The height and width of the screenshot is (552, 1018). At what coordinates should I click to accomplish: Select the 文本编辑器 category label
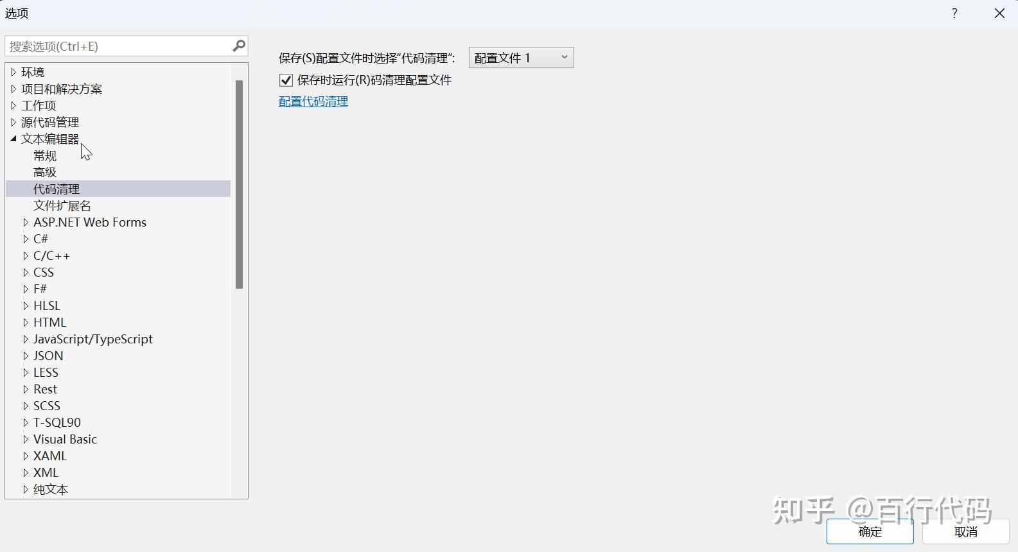coord(50,139)
